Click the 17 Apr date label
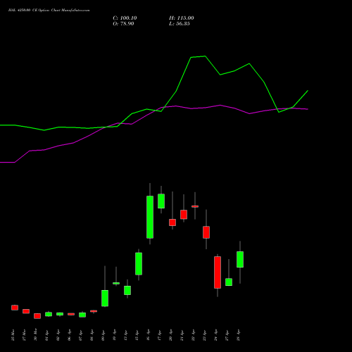The width and height of the screenshot is (352, 352). tap(160, 335)
